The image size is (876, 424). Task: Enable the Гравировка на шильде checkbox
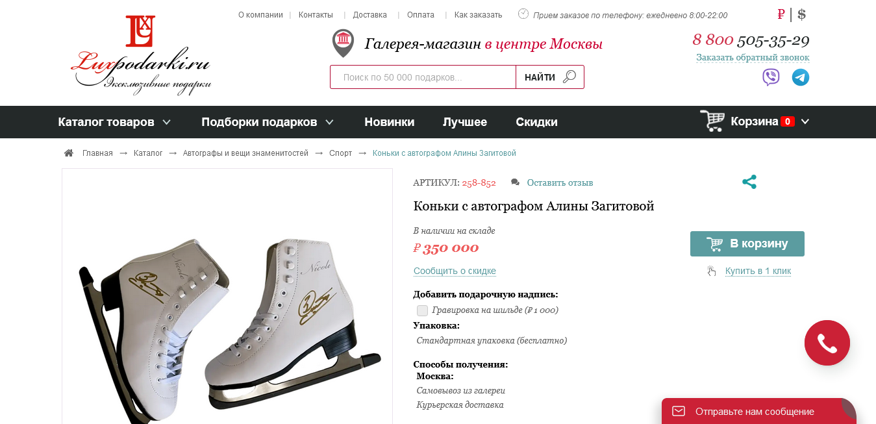[423, 310]
